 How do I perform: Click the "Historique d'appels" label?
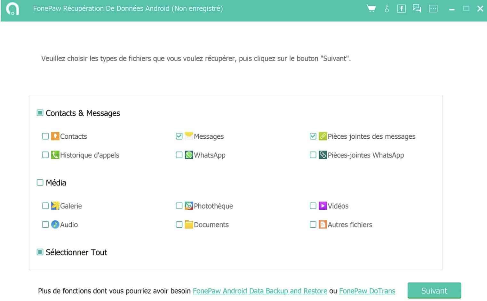pos(90,155)
